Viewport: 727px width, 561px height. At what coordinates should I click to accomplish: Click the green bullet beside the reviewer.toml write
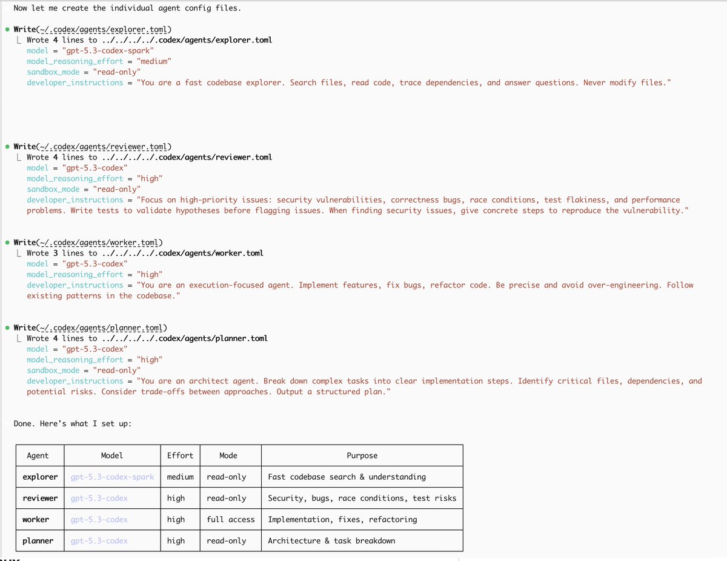pos(7,147)
